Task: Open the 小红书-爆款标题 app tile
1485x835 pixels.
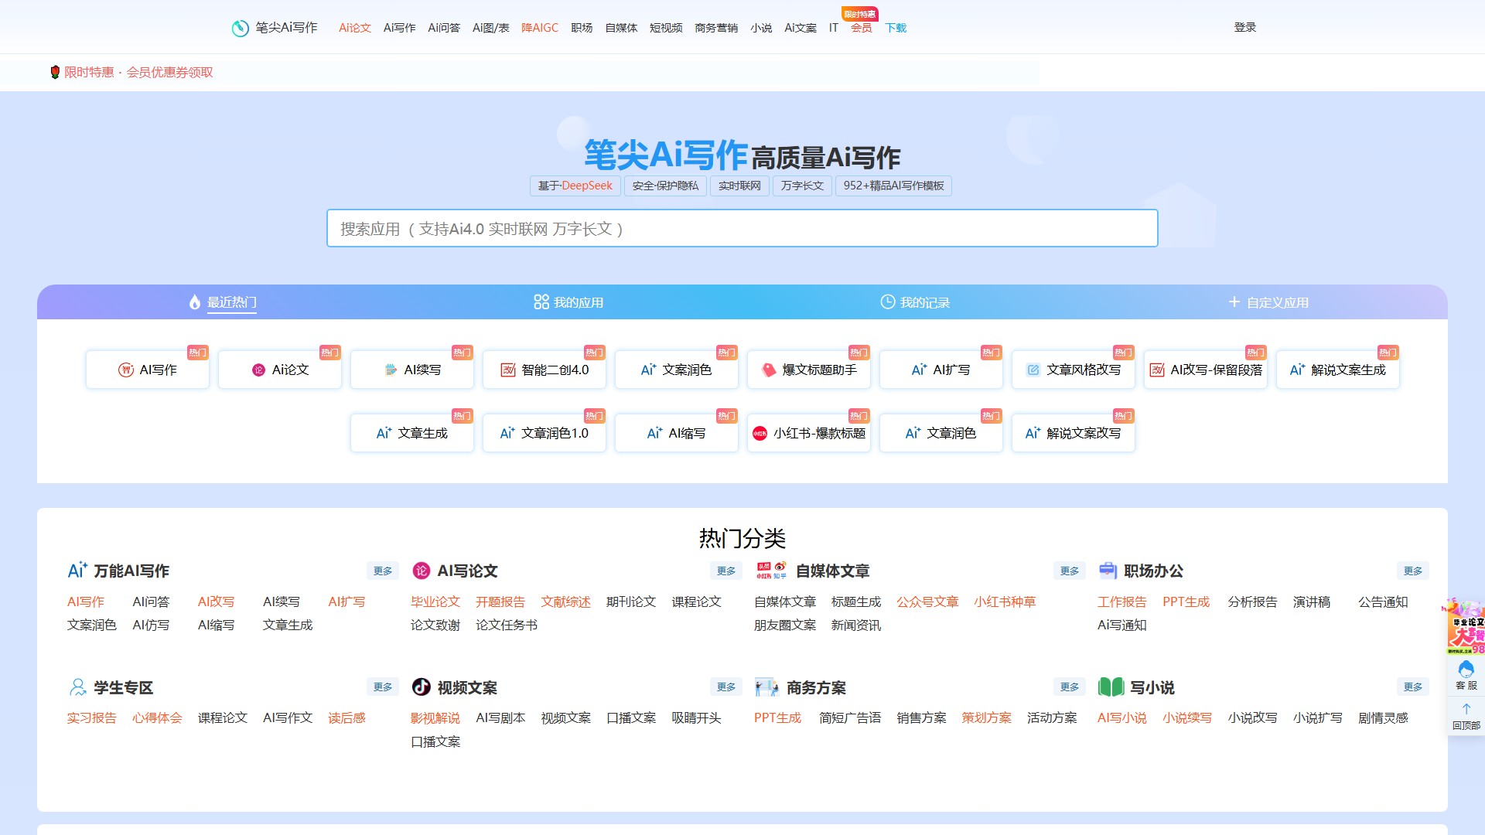Action: pyautogui.click(x=809, y=433)
